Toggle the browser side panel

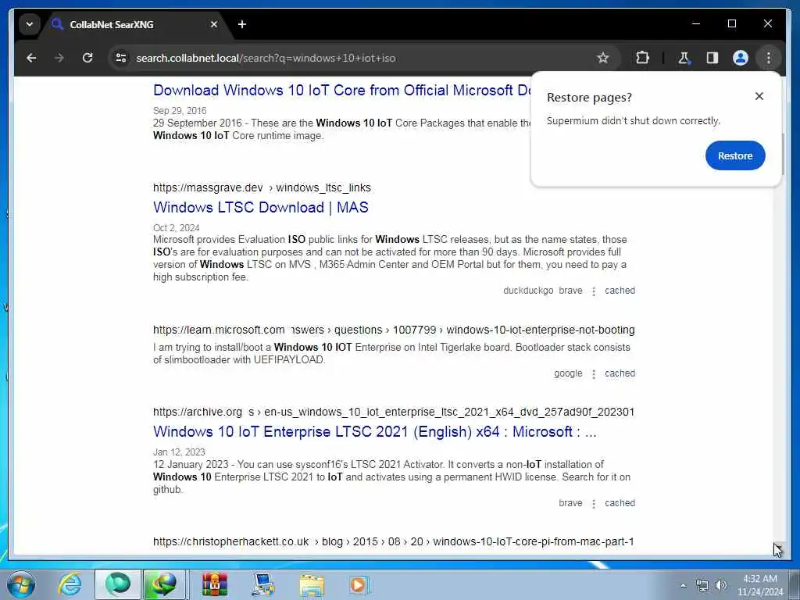pyautogui.click(x=712, y=58)
